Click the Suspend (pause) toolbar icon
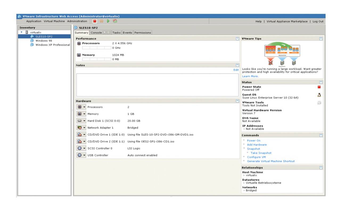This screenshot has height=210, width=341. tap(101, 21)
